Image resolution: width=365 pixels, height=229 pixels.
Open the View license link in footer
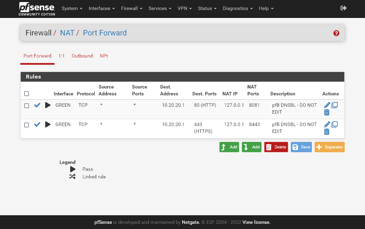pyautogui.click(x=256, y=222)
